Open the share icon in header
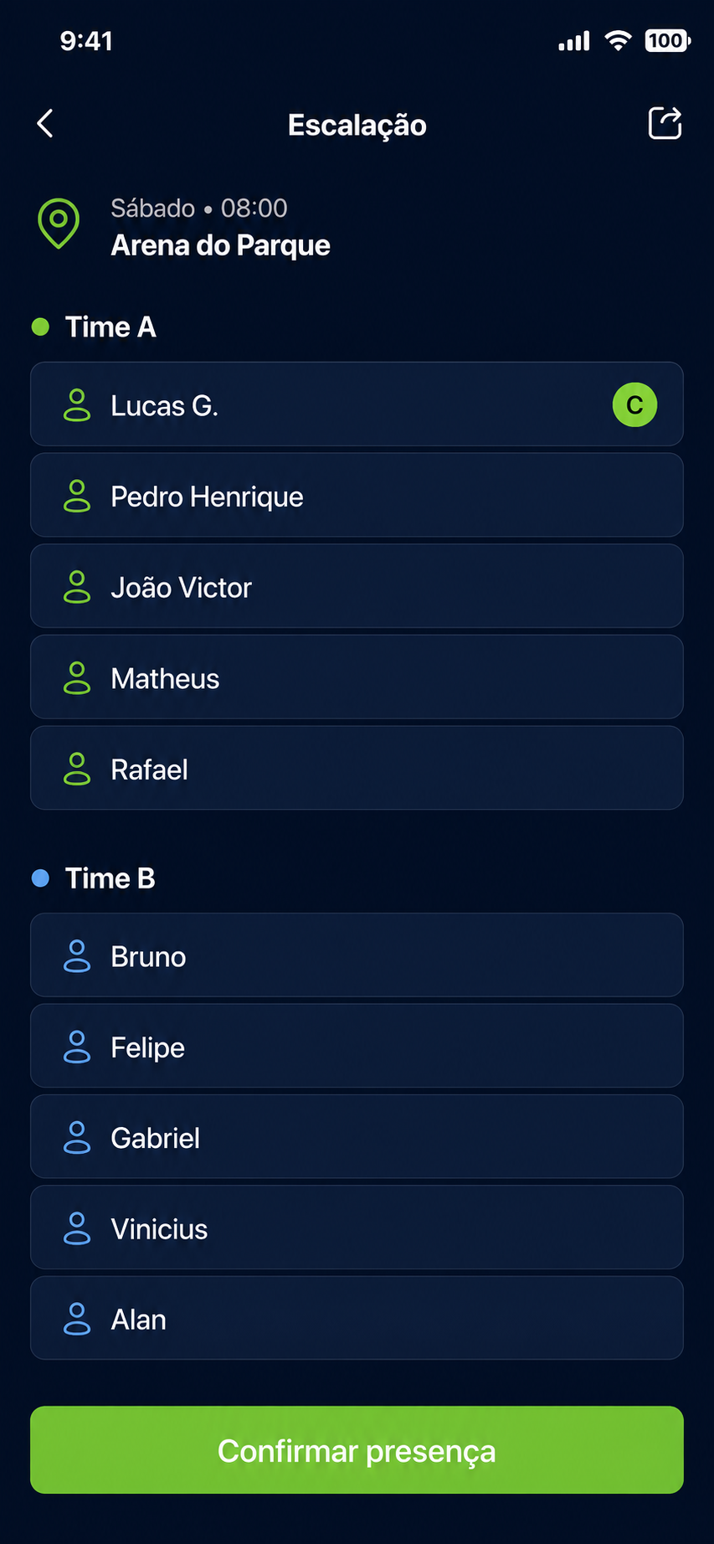Image resolution: width=714 pixels, height=1544 pixels. point(665,123)
